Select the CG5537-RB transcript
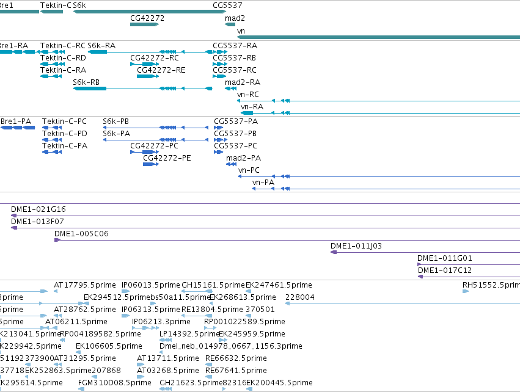The height and width of the screenshot is (392, 520). 220,64
